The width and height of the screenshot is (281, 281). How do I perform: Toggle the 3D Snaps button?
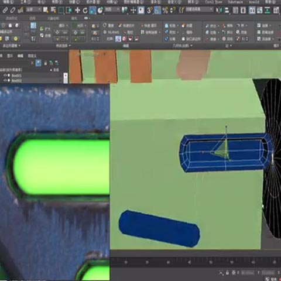point(149,10)
